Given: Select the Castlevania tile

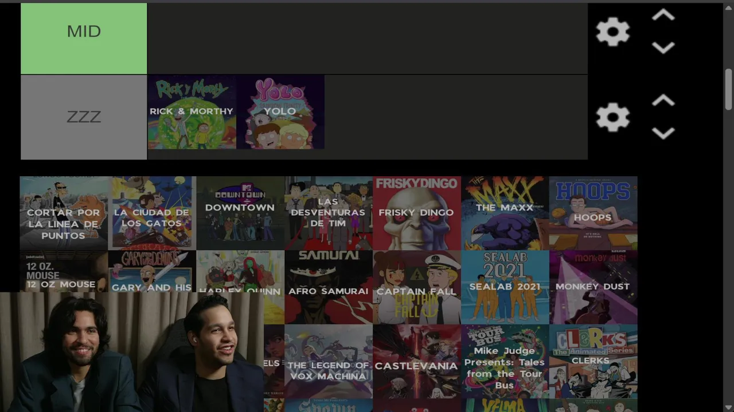Looking at the screenshot, I should point(417,362).
